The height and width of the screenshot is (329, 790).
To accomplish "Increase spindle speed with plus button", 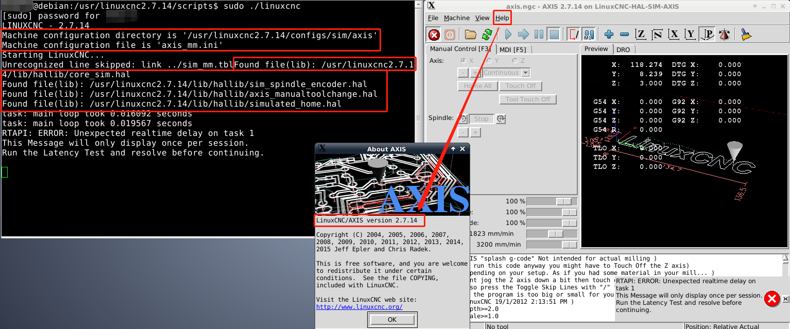I will [475, 132].
